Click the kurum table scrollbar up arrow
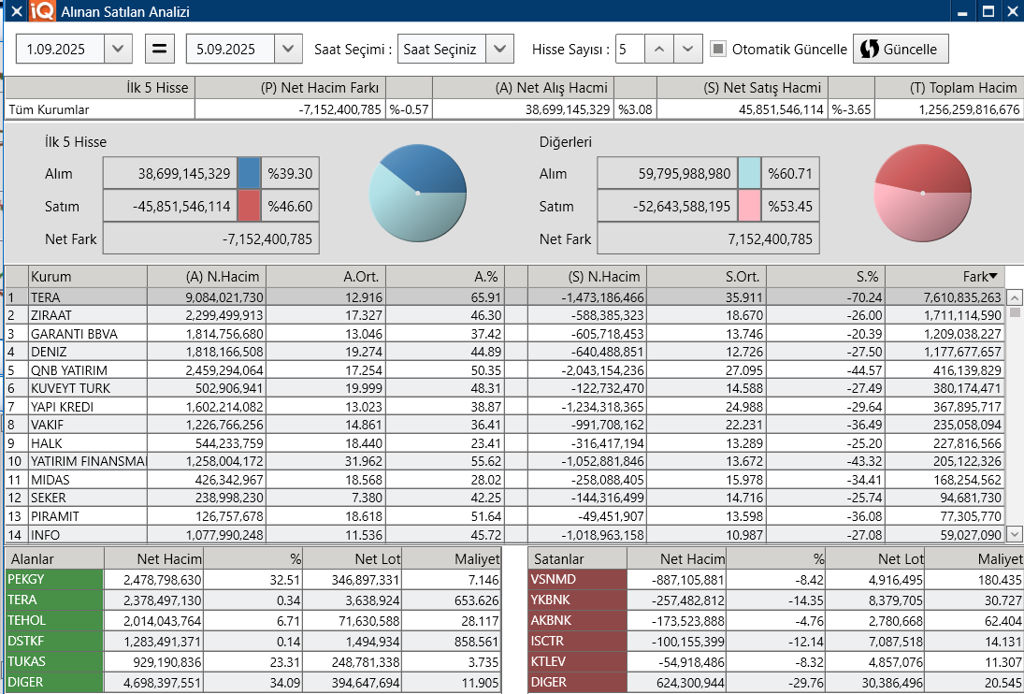 coord(1015,297)
